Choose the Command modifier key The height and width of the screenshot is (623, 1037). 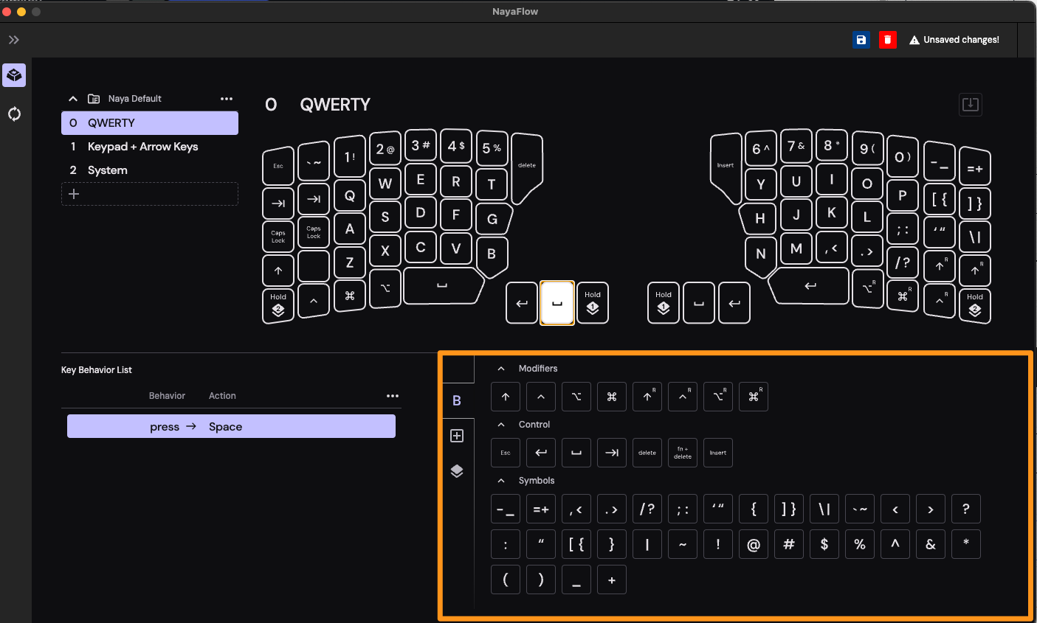(612, 397)
